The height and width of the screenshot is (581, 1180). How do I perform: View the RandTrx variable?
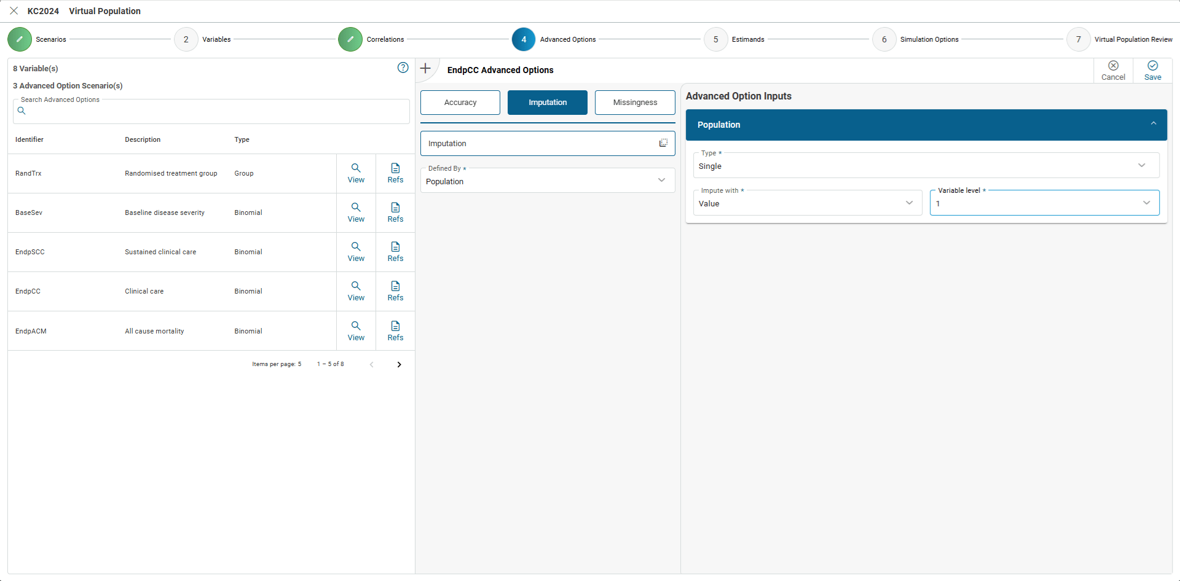click(x=356, y=173)
